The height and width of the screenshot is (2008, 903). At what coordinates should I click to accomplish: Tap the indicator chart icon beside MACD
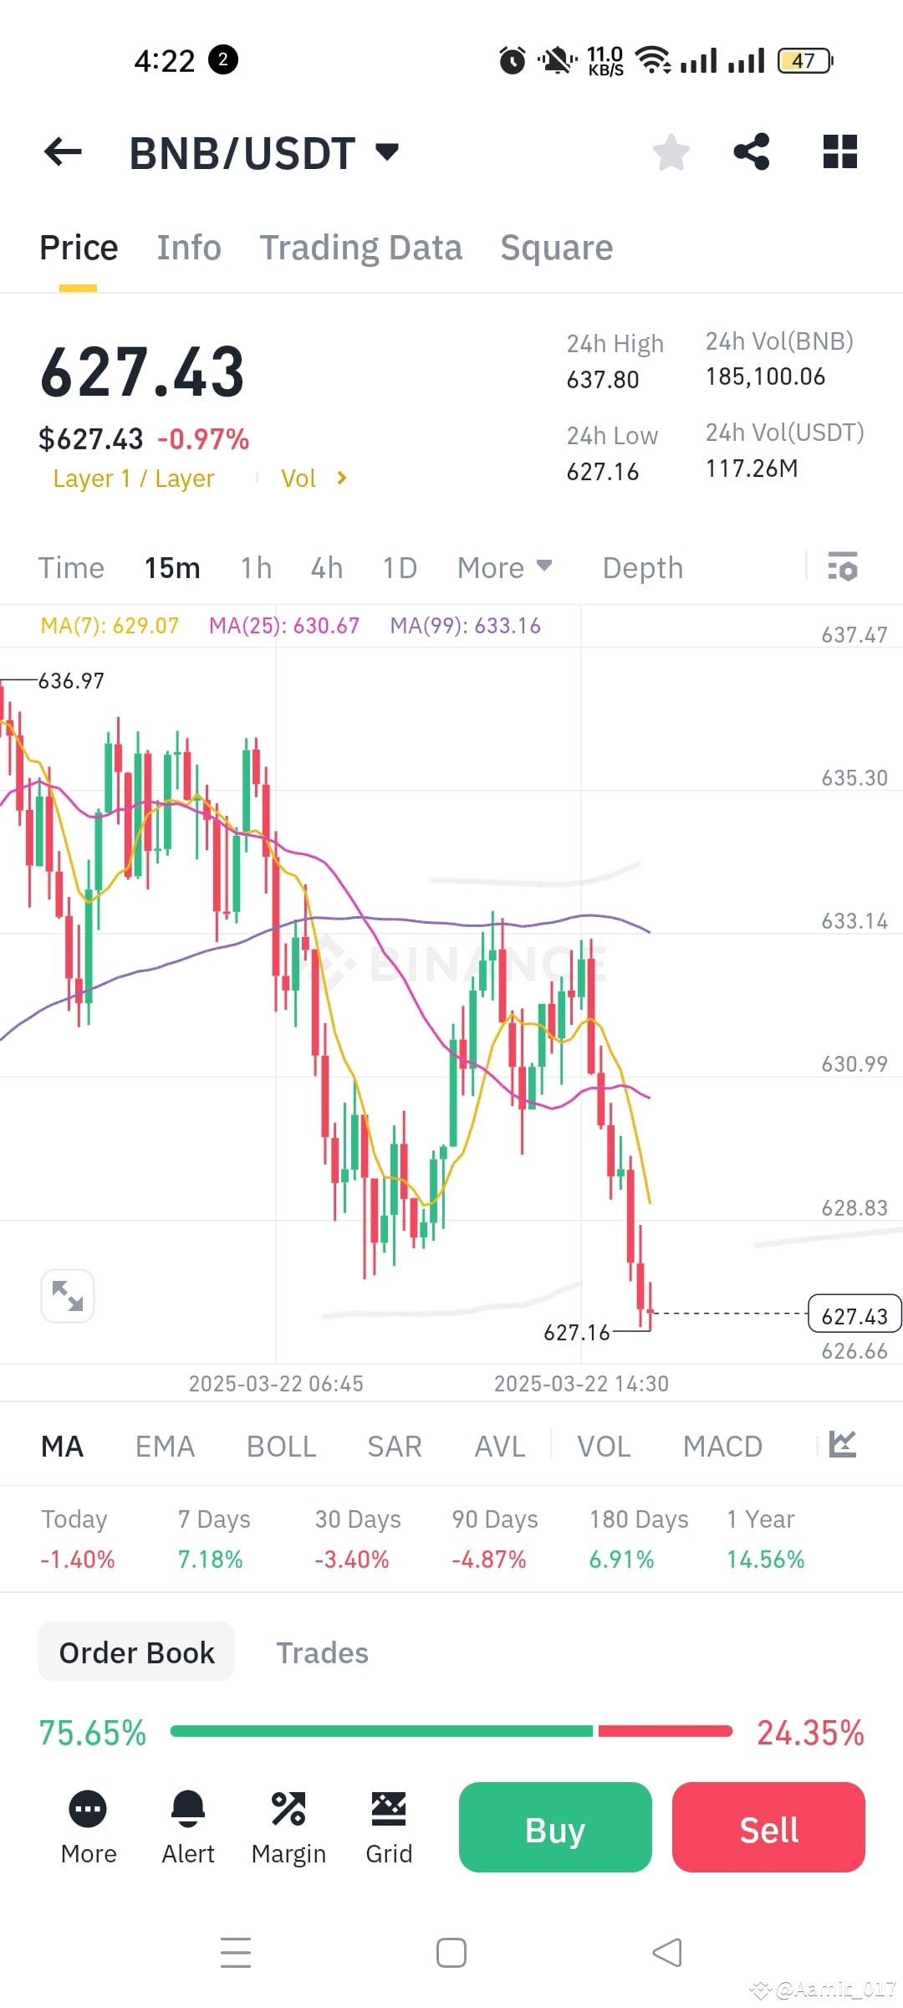(842, 1445)
